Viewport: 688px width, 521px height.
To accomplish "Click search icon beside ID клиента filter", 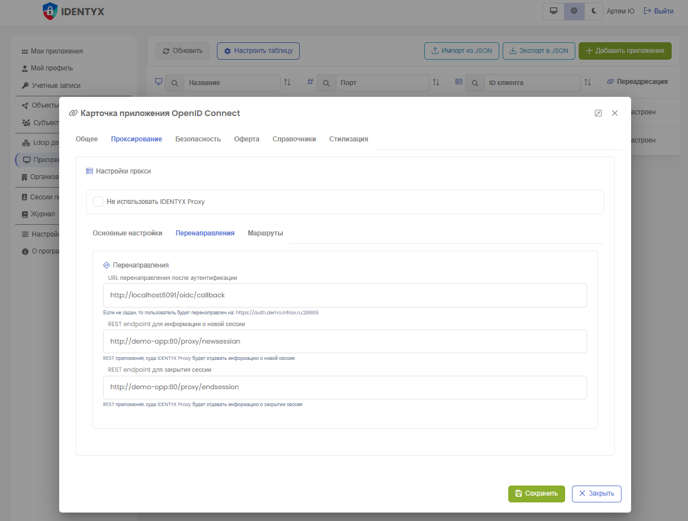I will (x=475, y=83).
